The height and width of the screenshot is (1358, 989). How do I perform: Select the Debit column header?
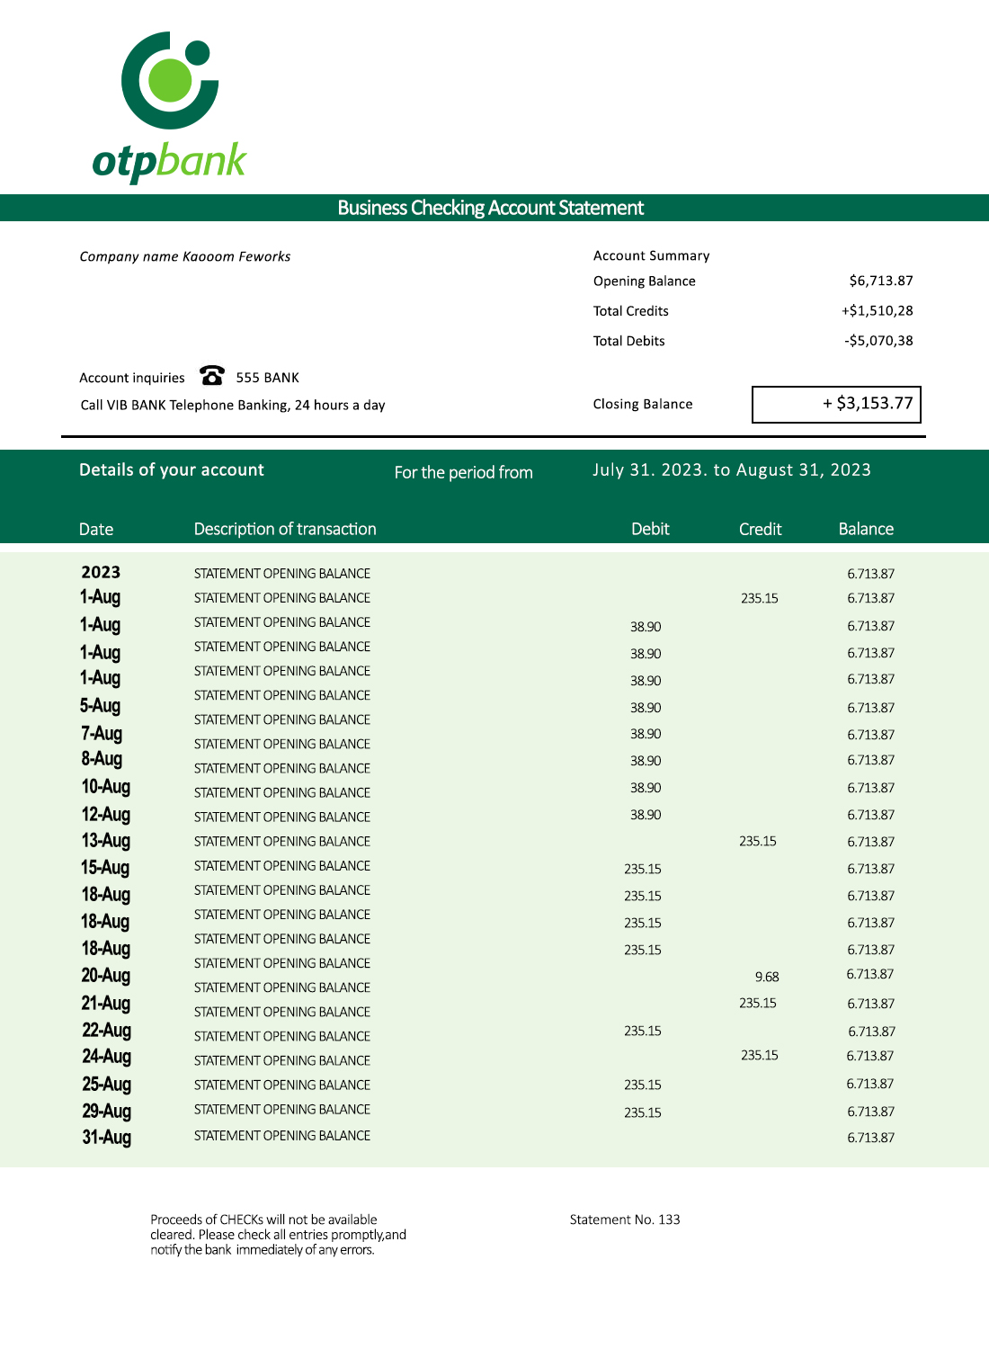click(650, 529)
